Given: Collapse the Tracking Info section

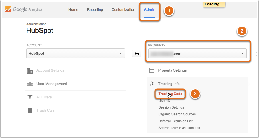Looking at the screenshot, I should click(x=169, y=84).
